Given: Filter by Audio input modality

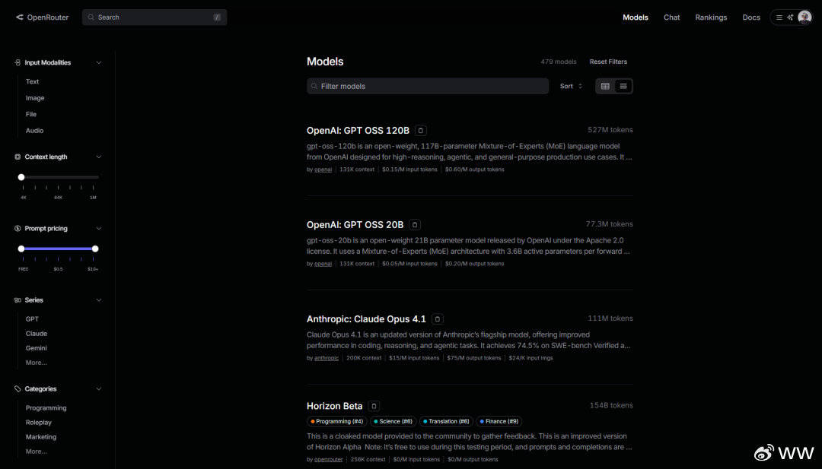Looking at the screenshot, I should click(x=34, y=130).
